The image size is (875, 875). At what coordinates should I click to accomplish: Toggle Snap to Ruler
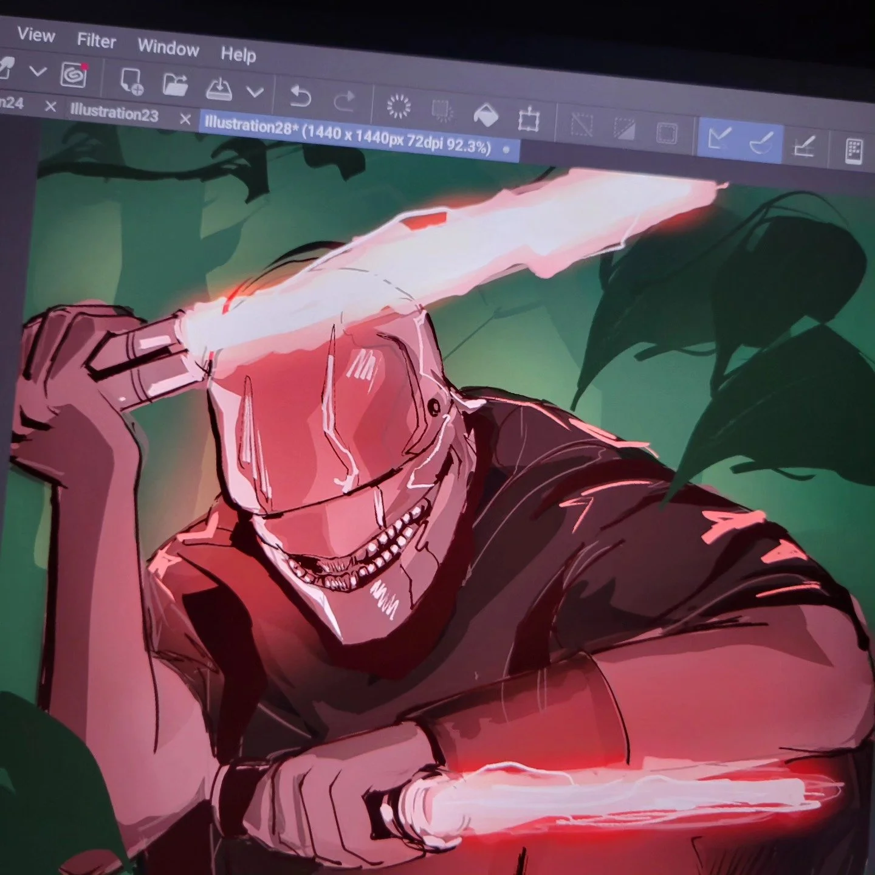719,139
